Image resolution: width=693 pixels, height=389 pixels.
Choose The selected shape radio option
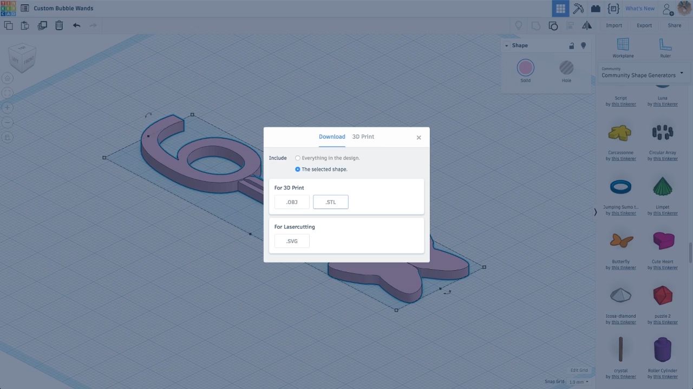(x=297, y=169)
